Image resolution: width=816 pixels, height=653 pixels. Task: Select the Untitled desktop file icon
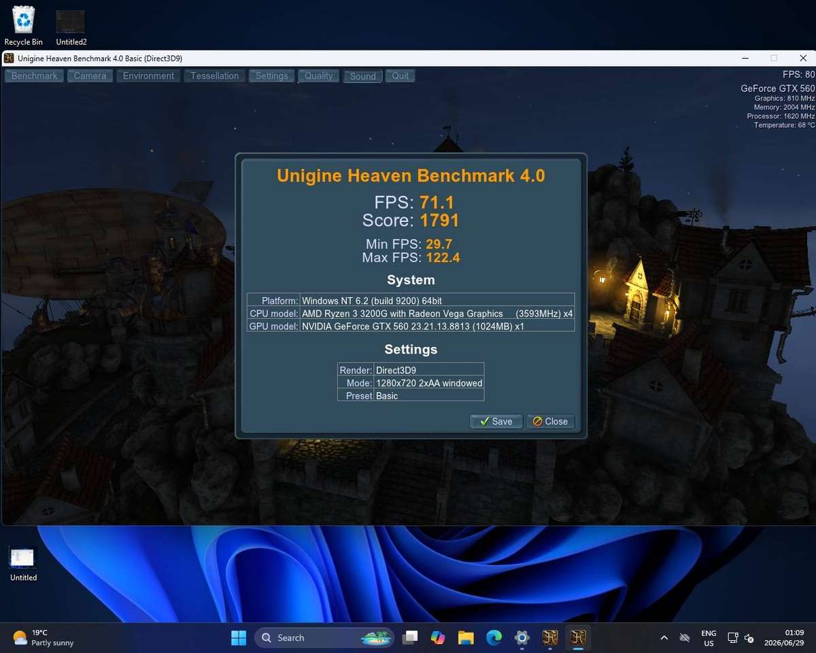23,564
